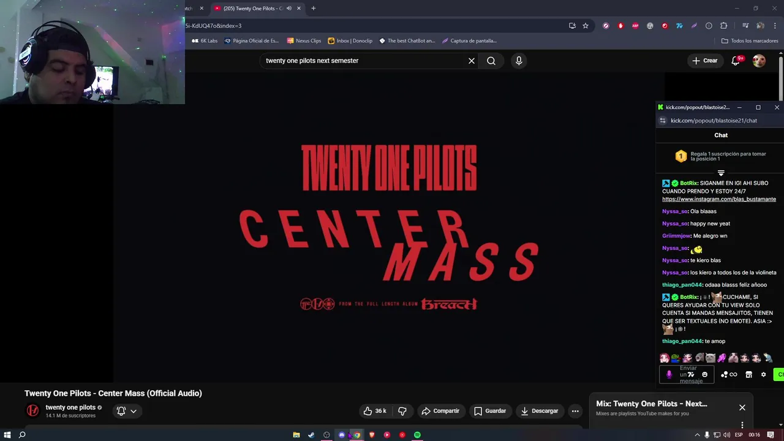The width and height of the screenshot is (784, 441).
Task: Click the purple feather extension icon
Action: tap(694, 26)
